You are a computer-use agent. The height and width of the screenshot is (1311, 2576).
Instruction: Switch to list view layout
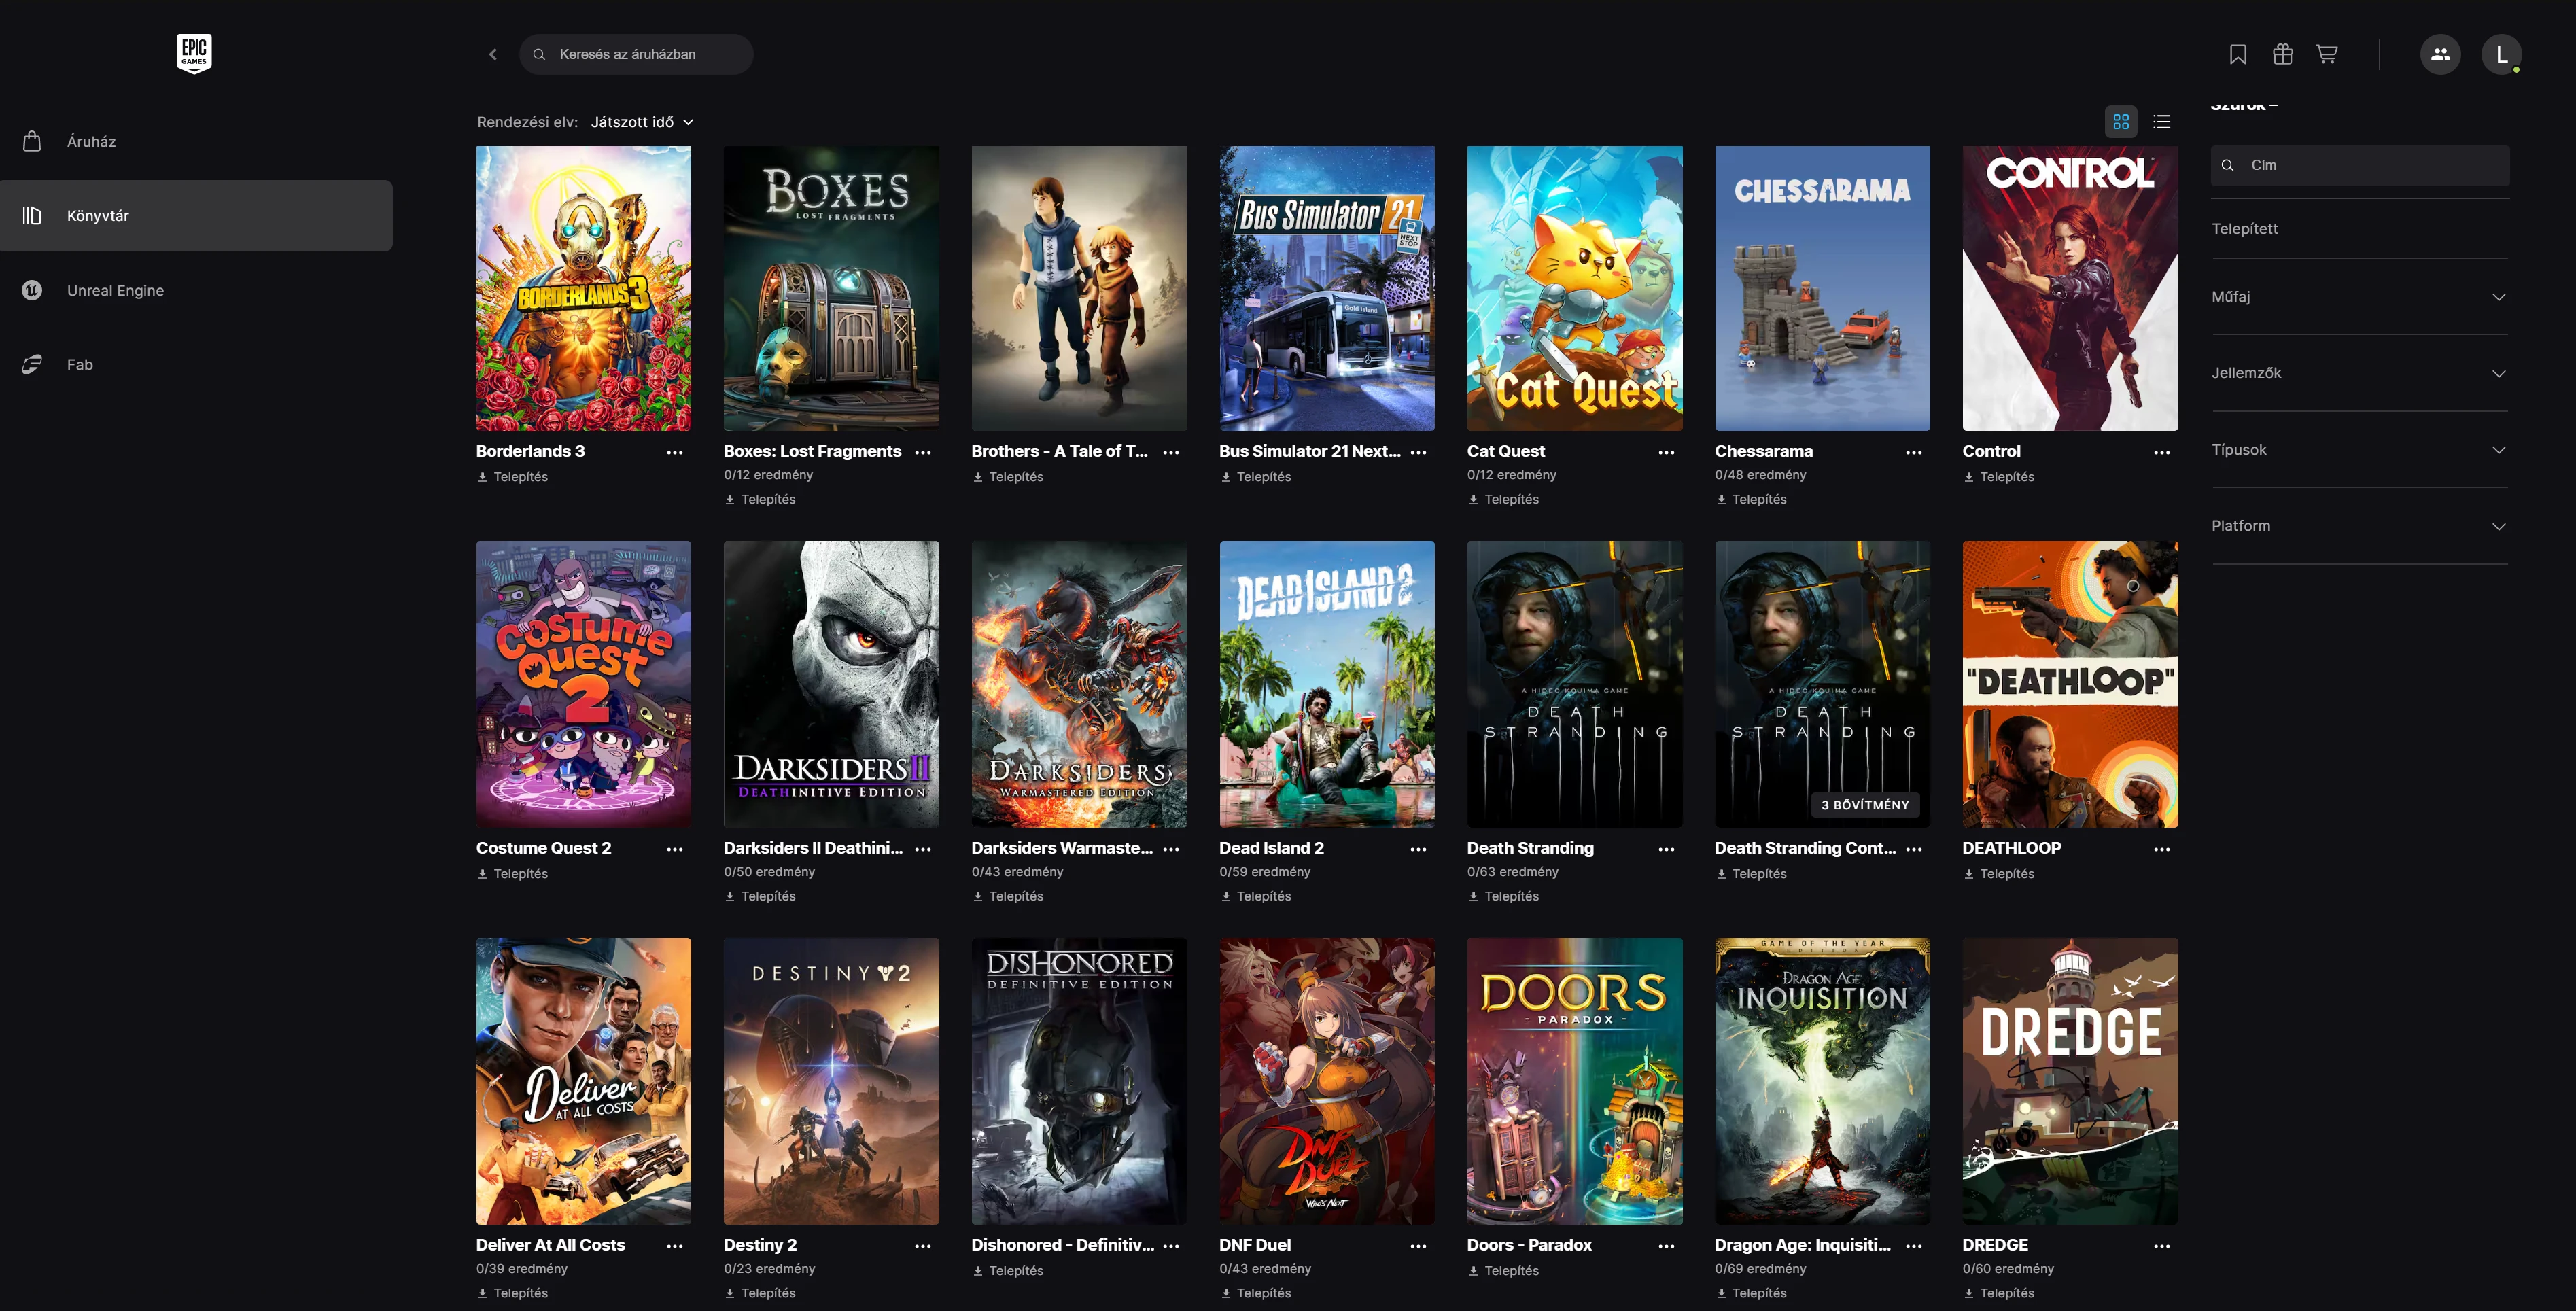coord(2162,122)
